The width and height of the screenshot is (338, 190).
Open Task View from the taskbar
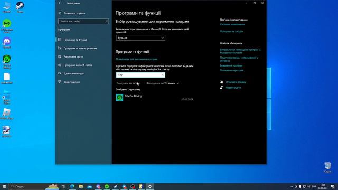[63, 186]
